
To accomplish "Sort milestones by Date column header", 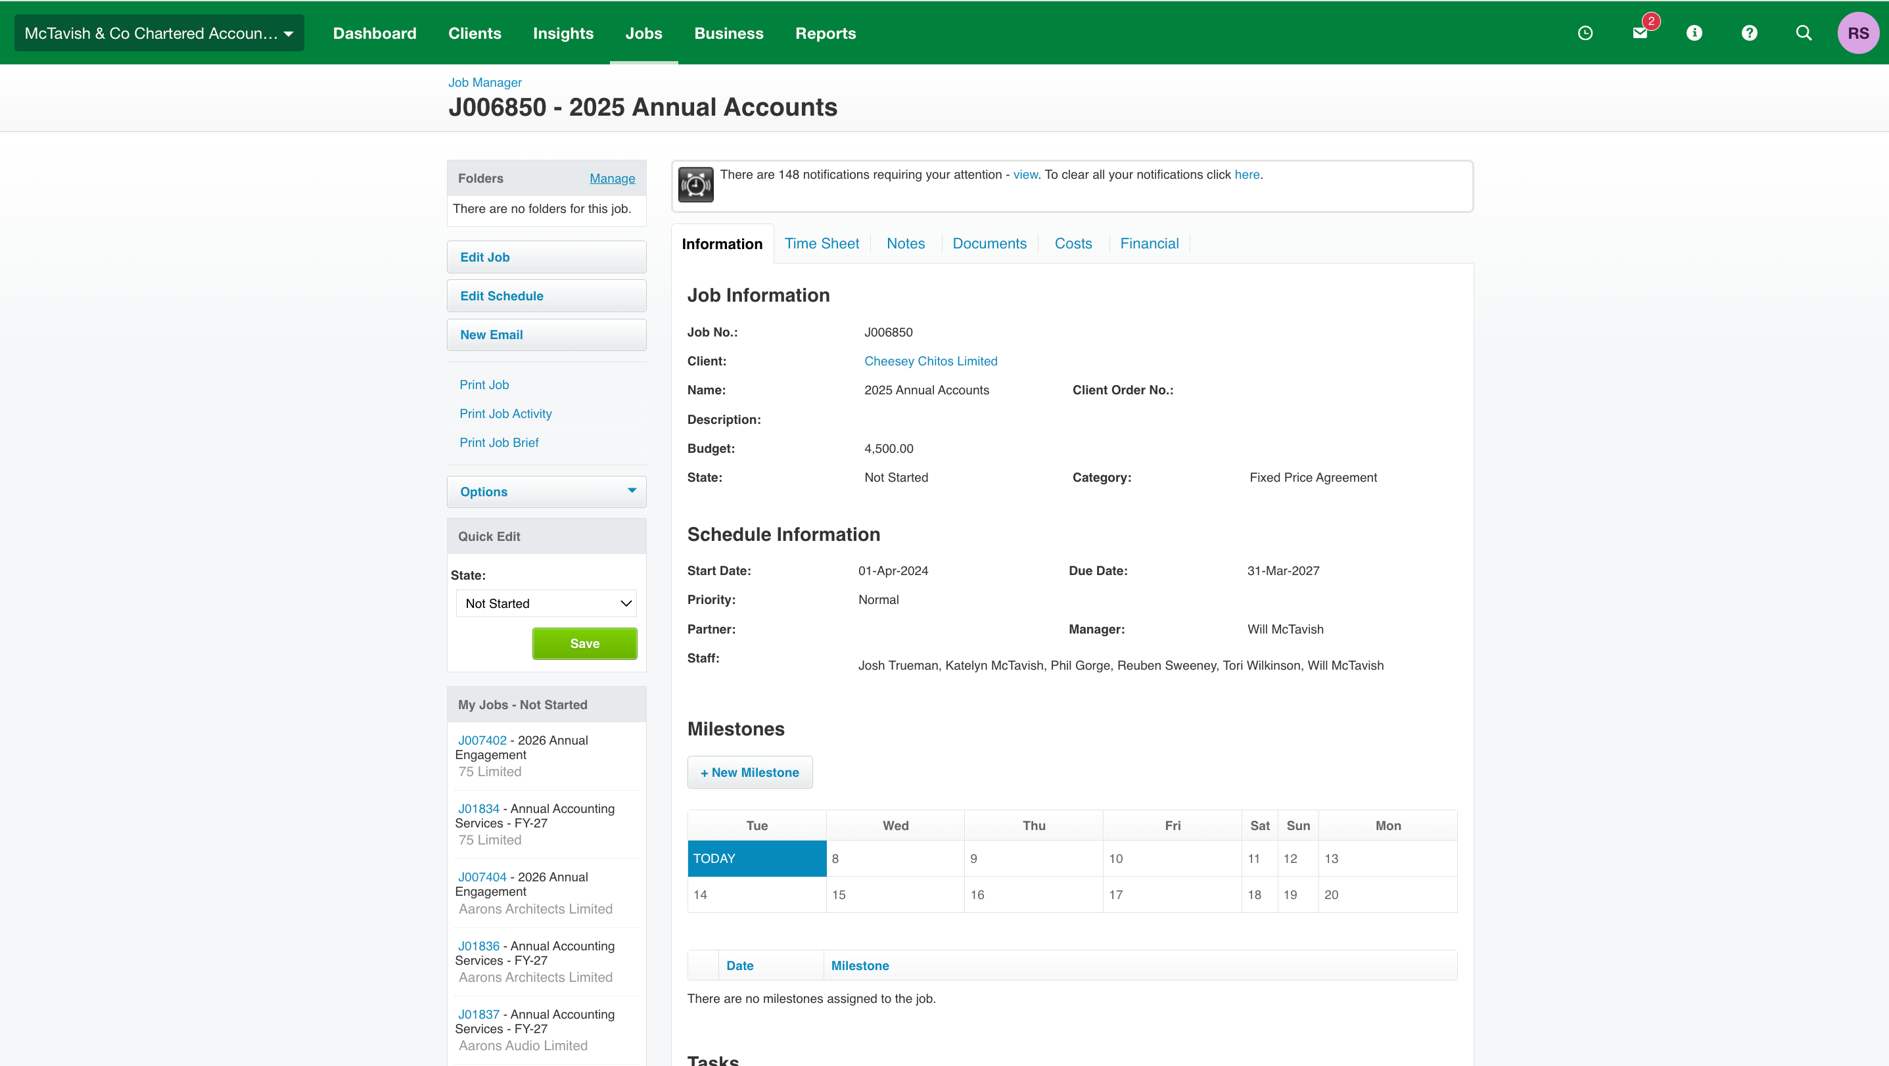I will pos(739,966).
